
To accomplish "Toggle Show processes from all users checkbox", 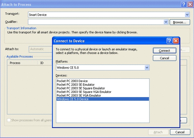I will click(x=9, y=120).
